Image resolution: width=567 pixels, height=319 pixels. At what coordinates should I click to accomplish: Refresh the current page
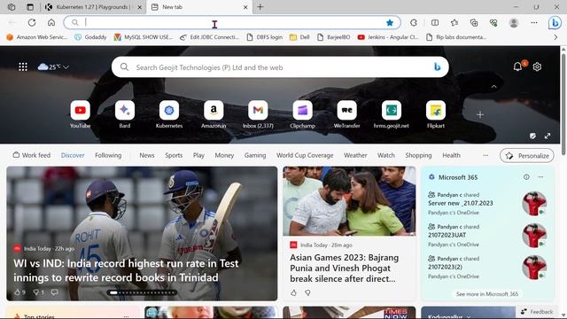click(x=32, y=23)
